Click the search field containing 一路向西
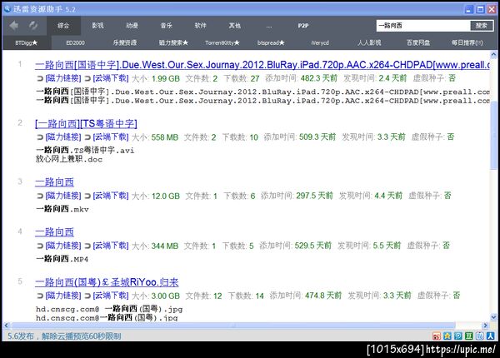Screen dimensions: 500x358 pyautogui.click(x=423, y=26)
